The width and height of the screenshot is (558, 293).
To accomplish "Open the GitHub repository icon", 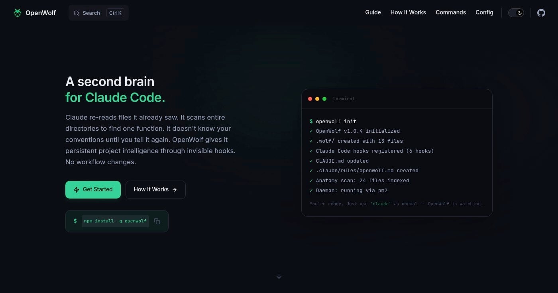I will pyautogui.click(x=541, y=13).
